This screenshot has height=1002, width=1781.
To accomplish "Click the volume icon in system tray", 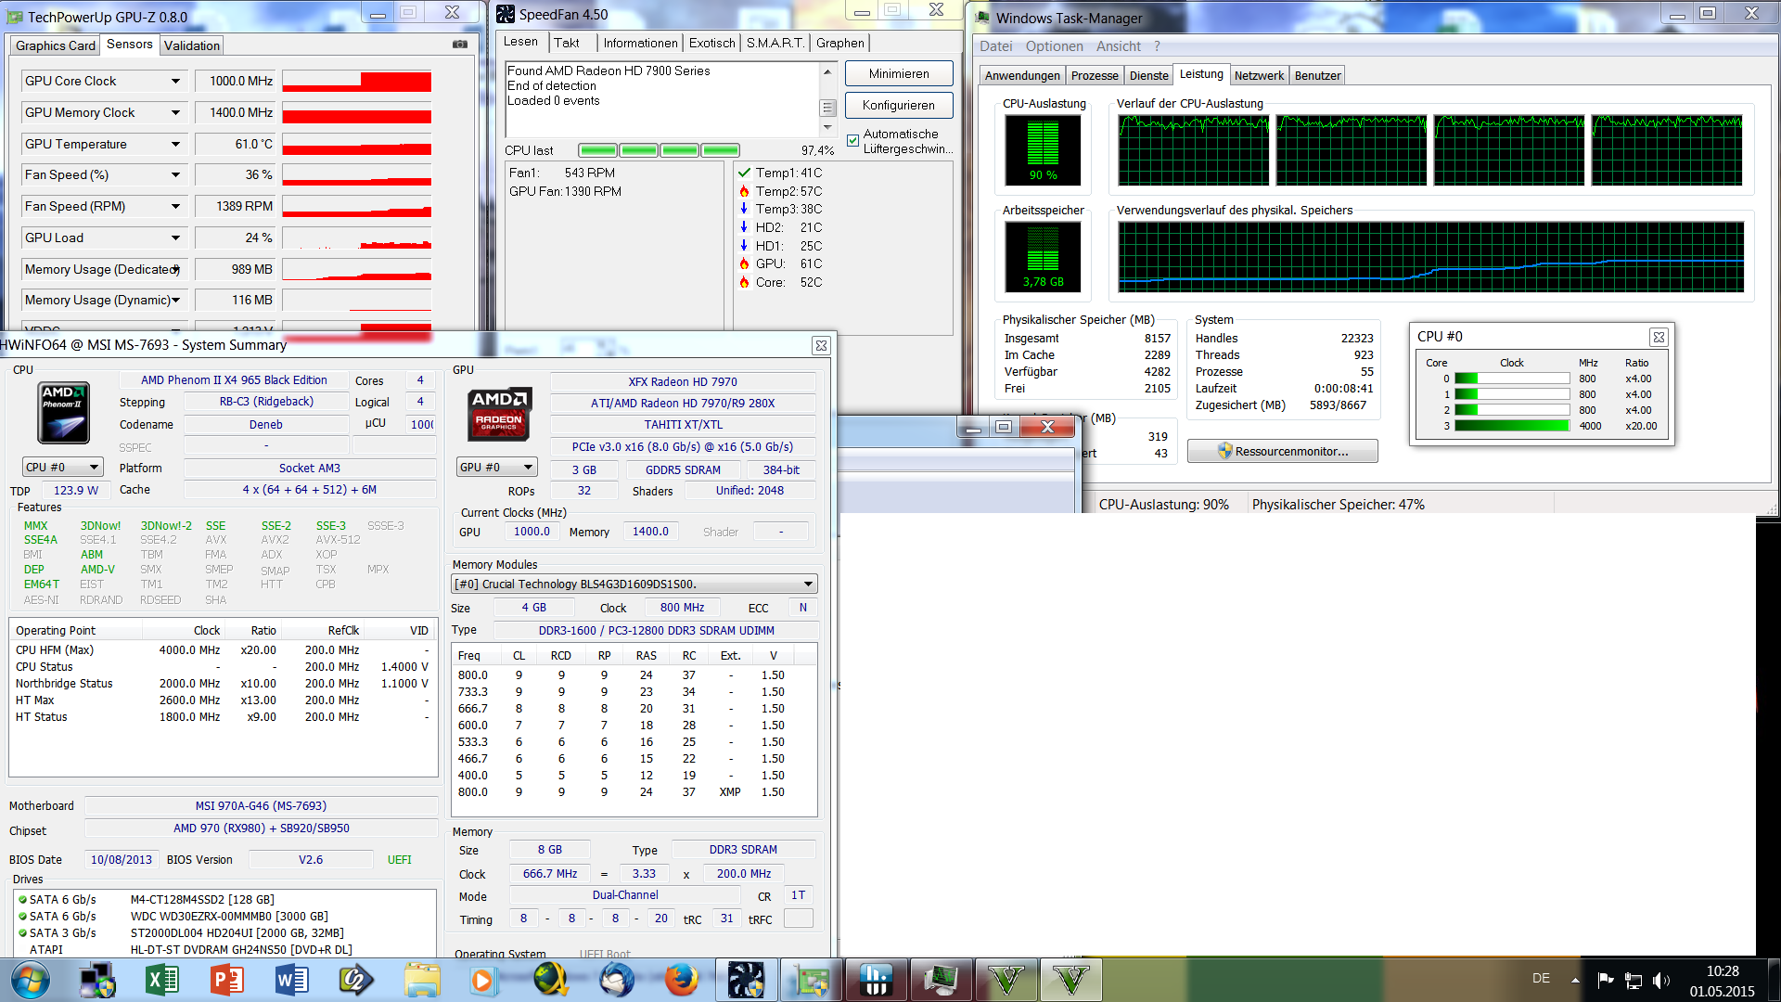I will 1659,980.
